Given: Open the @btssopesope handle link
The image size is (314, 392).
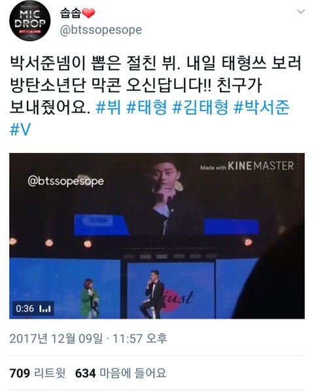Looking at the screenshot, I should tap(101, 30).
